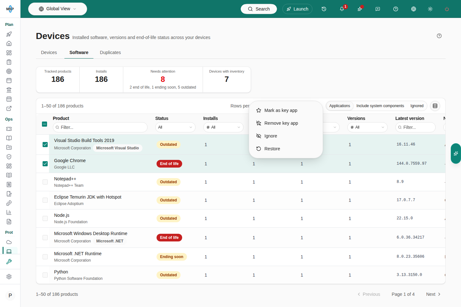Open the wrench tools icon in sidebar
The width and height of the screenshot is (461, 307).
pos(9,262)
